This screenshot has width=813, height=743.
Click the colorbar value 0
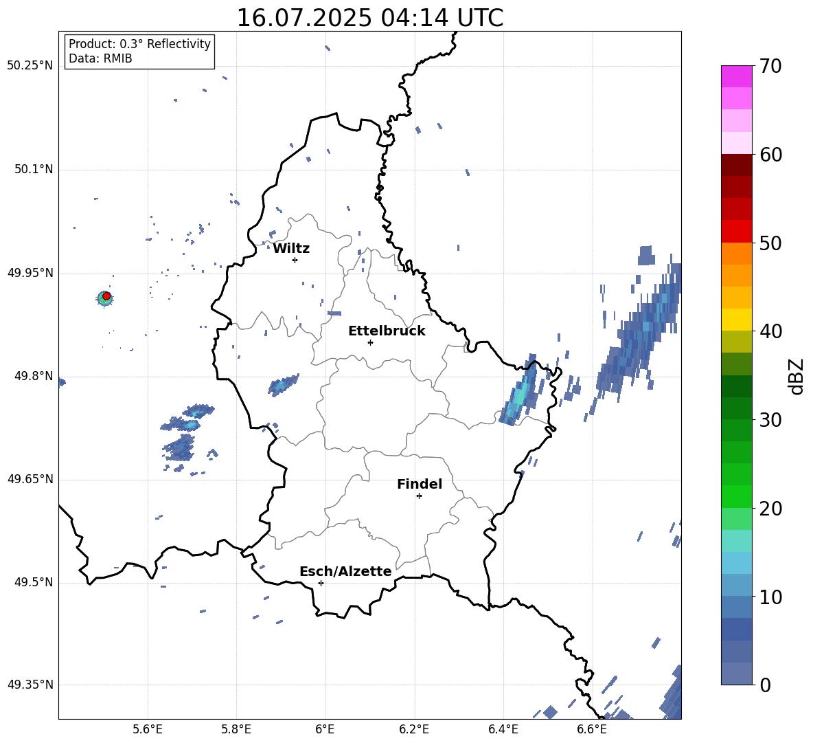765,685
